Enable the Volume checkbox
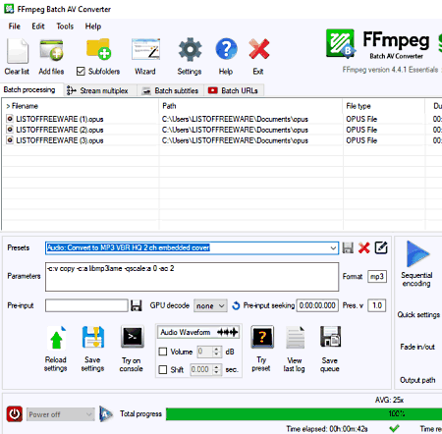Screen dimensions: 442x434 tap(163, 352)
